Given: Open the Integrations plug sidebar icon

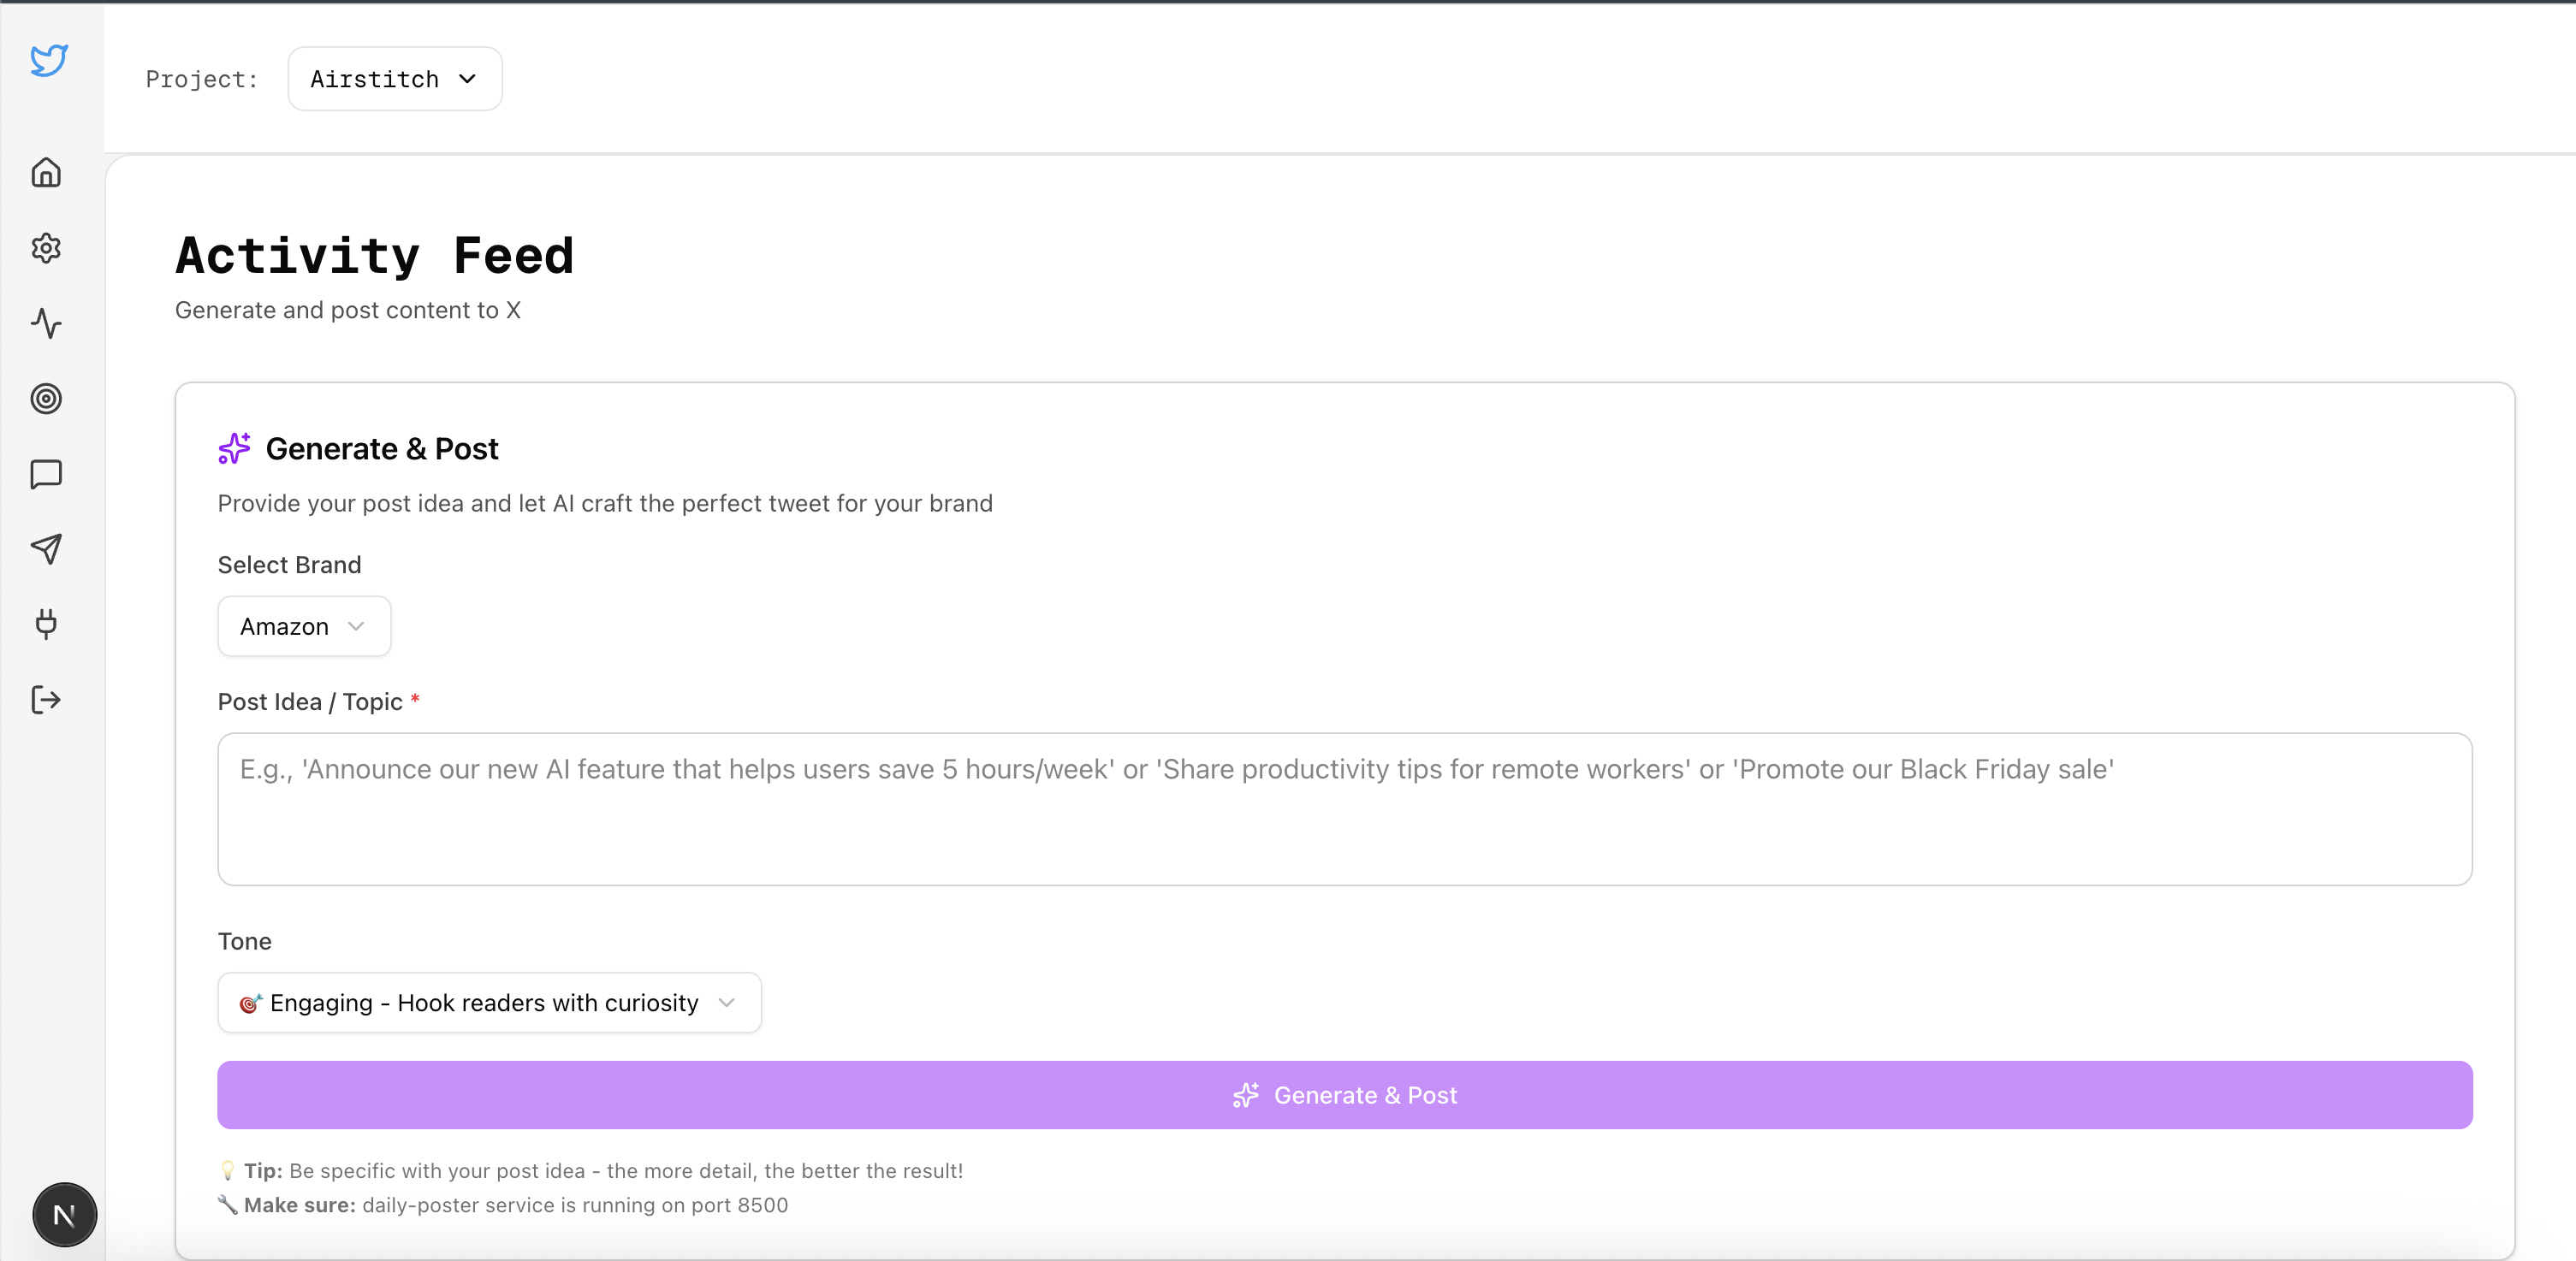Looking at the screenshot, I should click(x=46, y=624).
